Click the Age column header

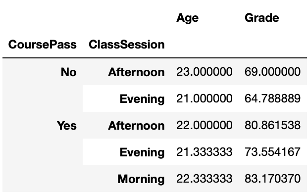click(x=187, y=18)
